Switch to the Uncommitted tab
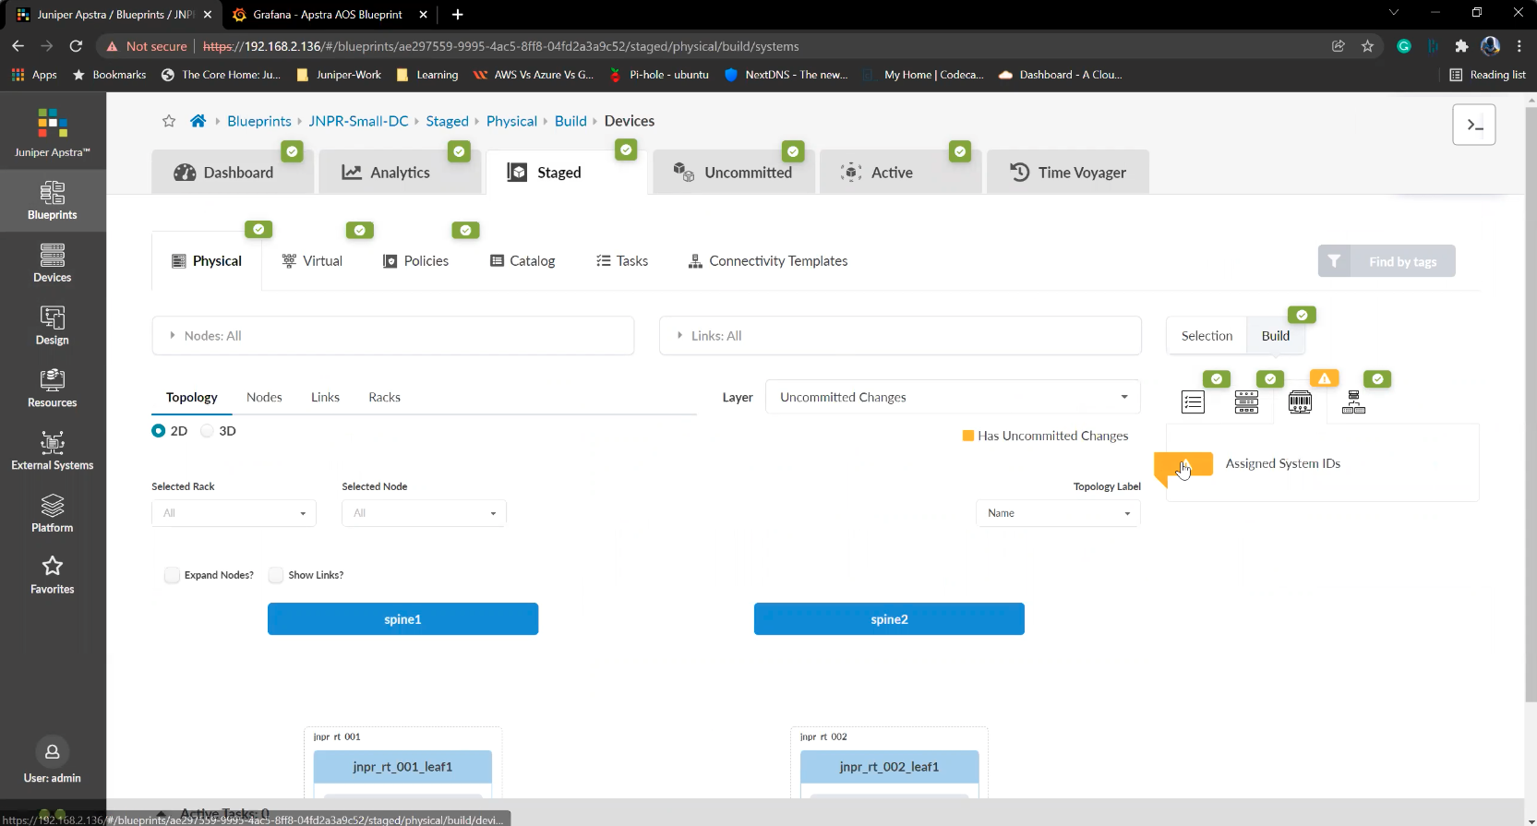This screenshot has width=1537, height=826. (733, 173)
